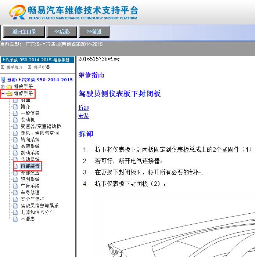Click the page icon next to 术语表
Viewport: 255px width, 257px height.
point(15,219)
